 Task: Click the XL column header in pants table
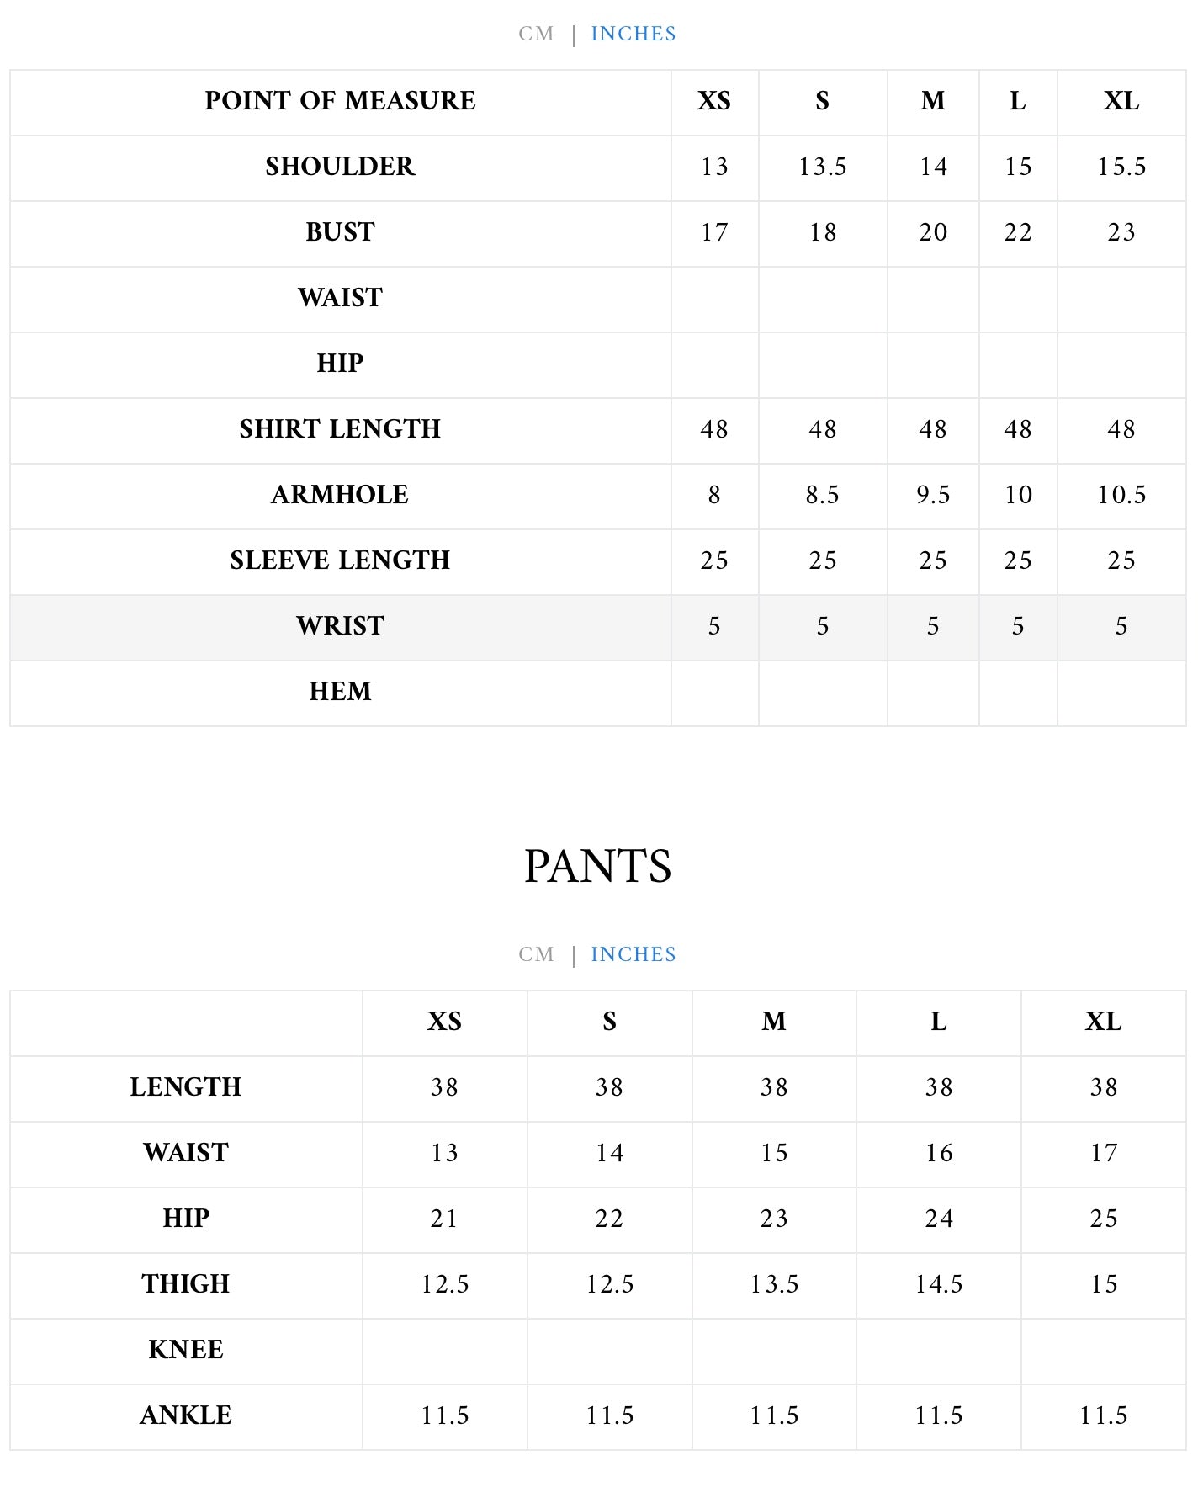click(x=1103, y=1022)
